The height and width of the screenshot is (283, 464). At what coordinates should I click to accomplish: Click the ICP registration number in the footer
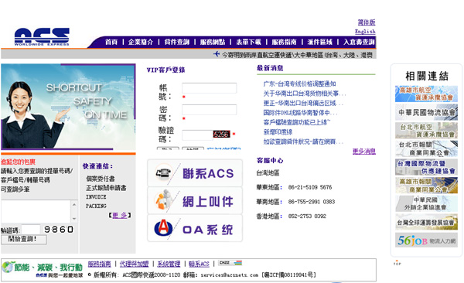click(x=289, y=275)
